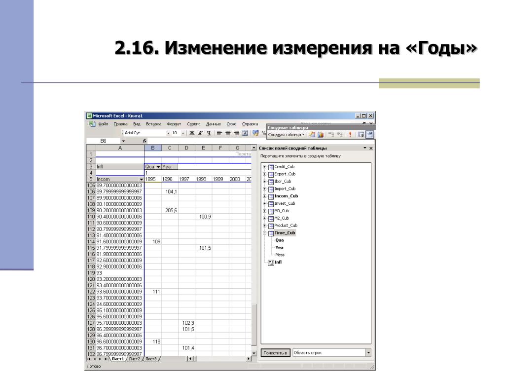Screen dimensions: 505x379
Task: Open the field list pane options arrow
Action: click(365, 148)
